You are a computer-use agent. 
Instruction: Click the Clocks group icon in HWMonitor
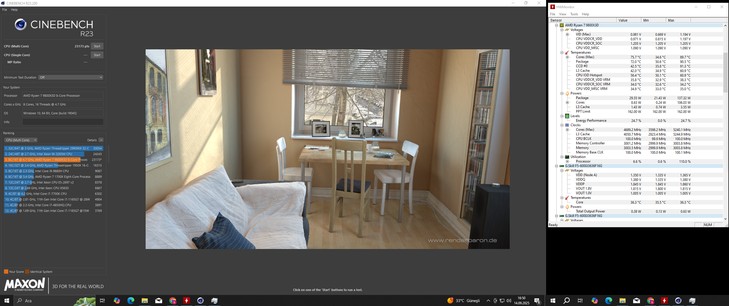point(567,125)
